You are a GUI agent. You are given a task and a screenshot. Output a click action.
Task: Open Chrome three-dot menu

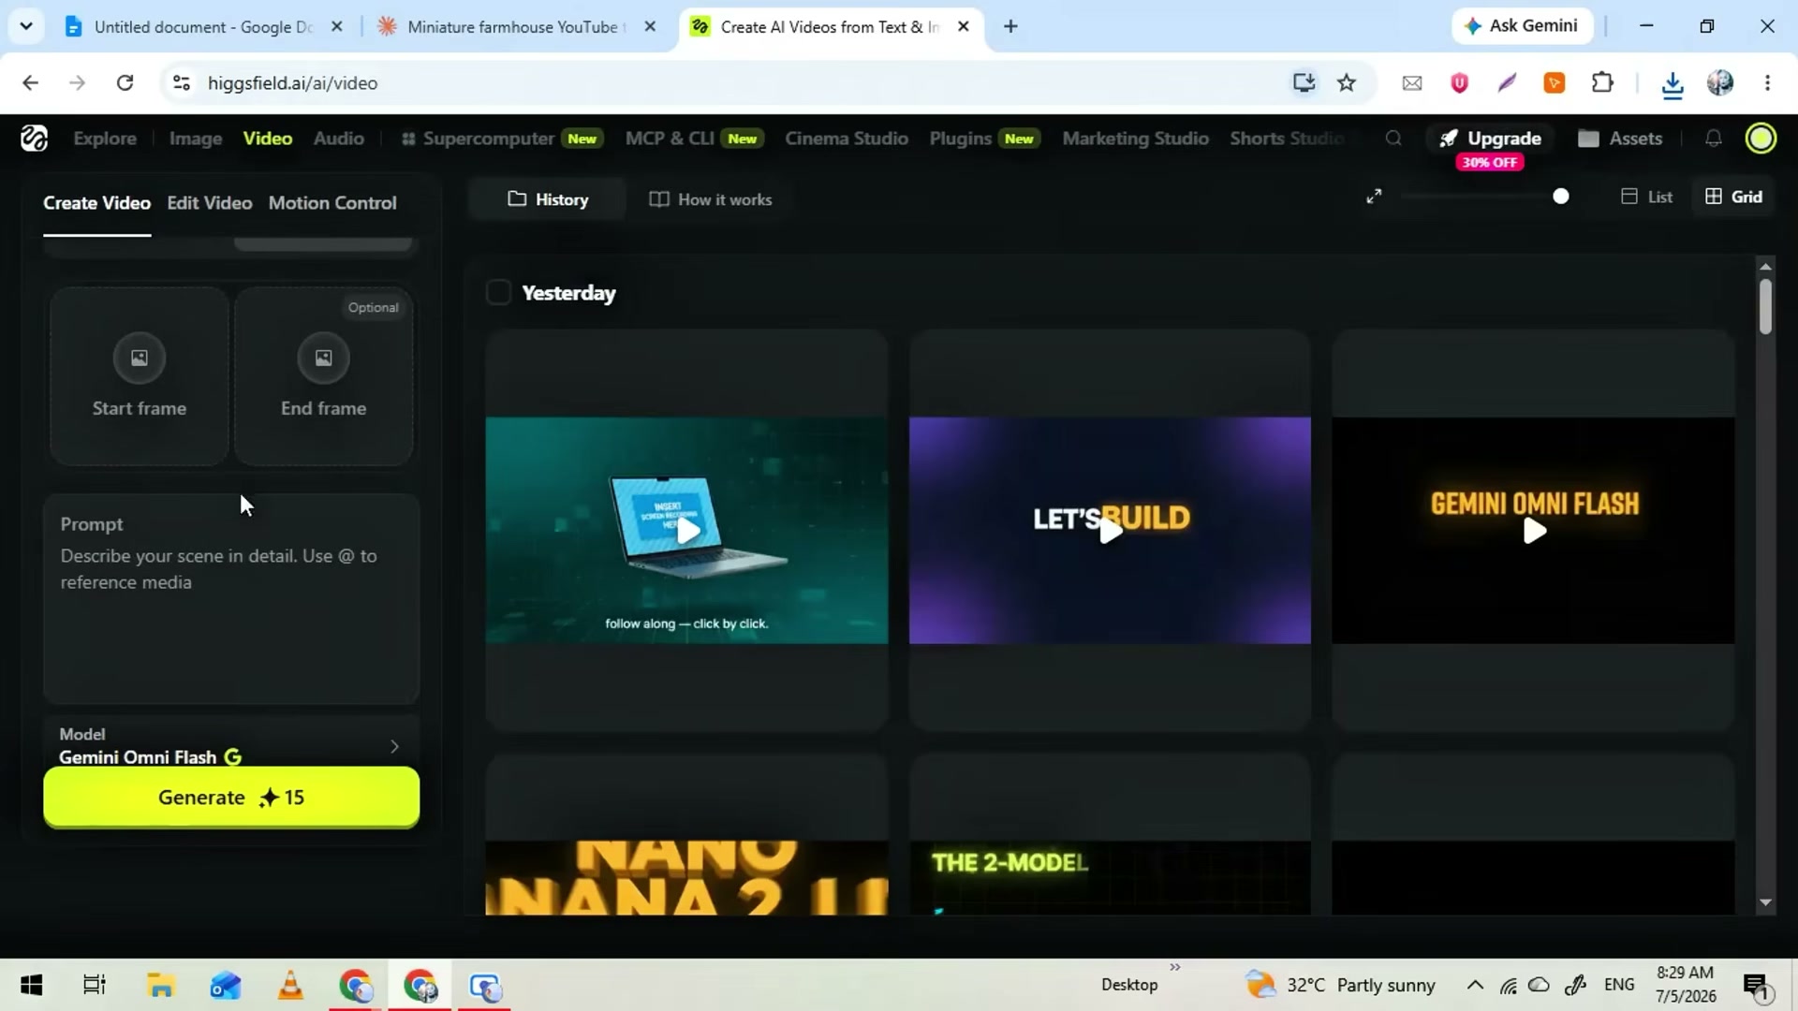tap(1767, 82)
